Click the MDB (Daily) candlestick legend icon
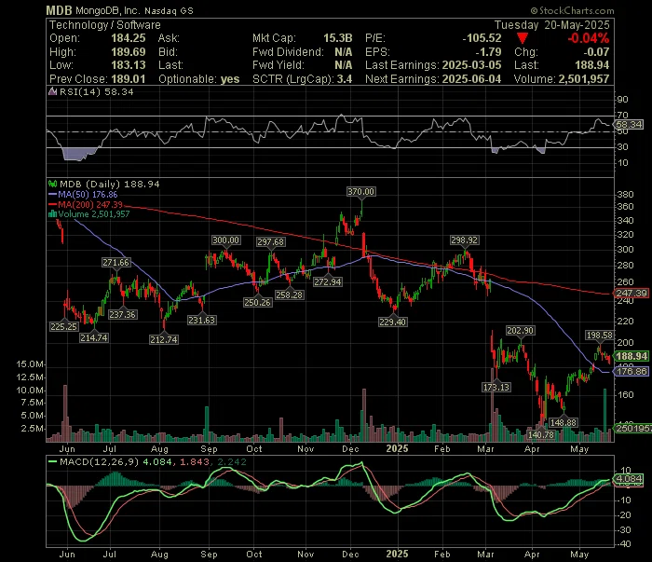Image resolution: width=652 pixels, height=562 pixels. pos(53,184)
